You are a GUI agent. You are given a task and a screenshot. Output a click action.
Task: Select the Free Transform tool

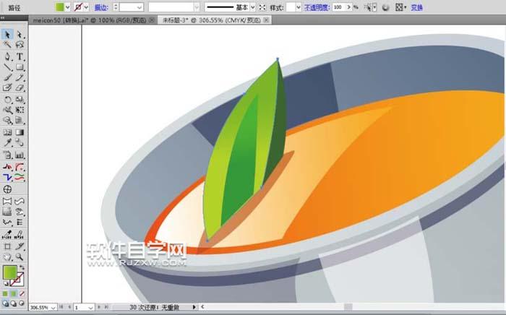pos(20,110)
